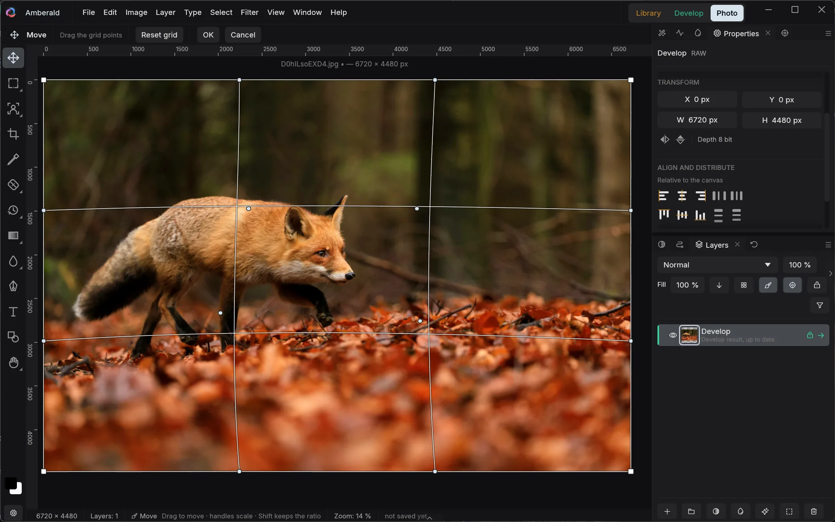This screenshot has width=835, height=522.
Task: Delete the layer with the trash icon
Action: click(814, 511)
